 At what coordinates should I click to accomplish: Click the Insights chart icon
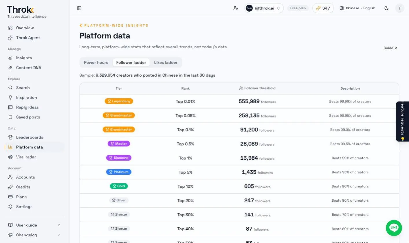click(x=10, y=58)
